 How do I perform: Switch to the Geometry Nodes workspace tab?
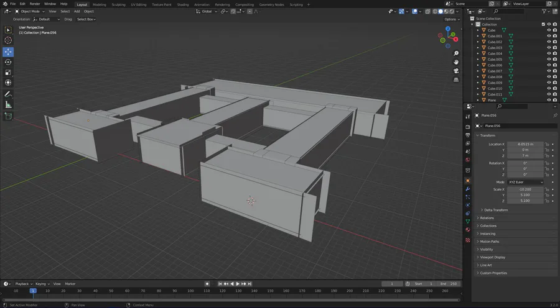(271, 4)
